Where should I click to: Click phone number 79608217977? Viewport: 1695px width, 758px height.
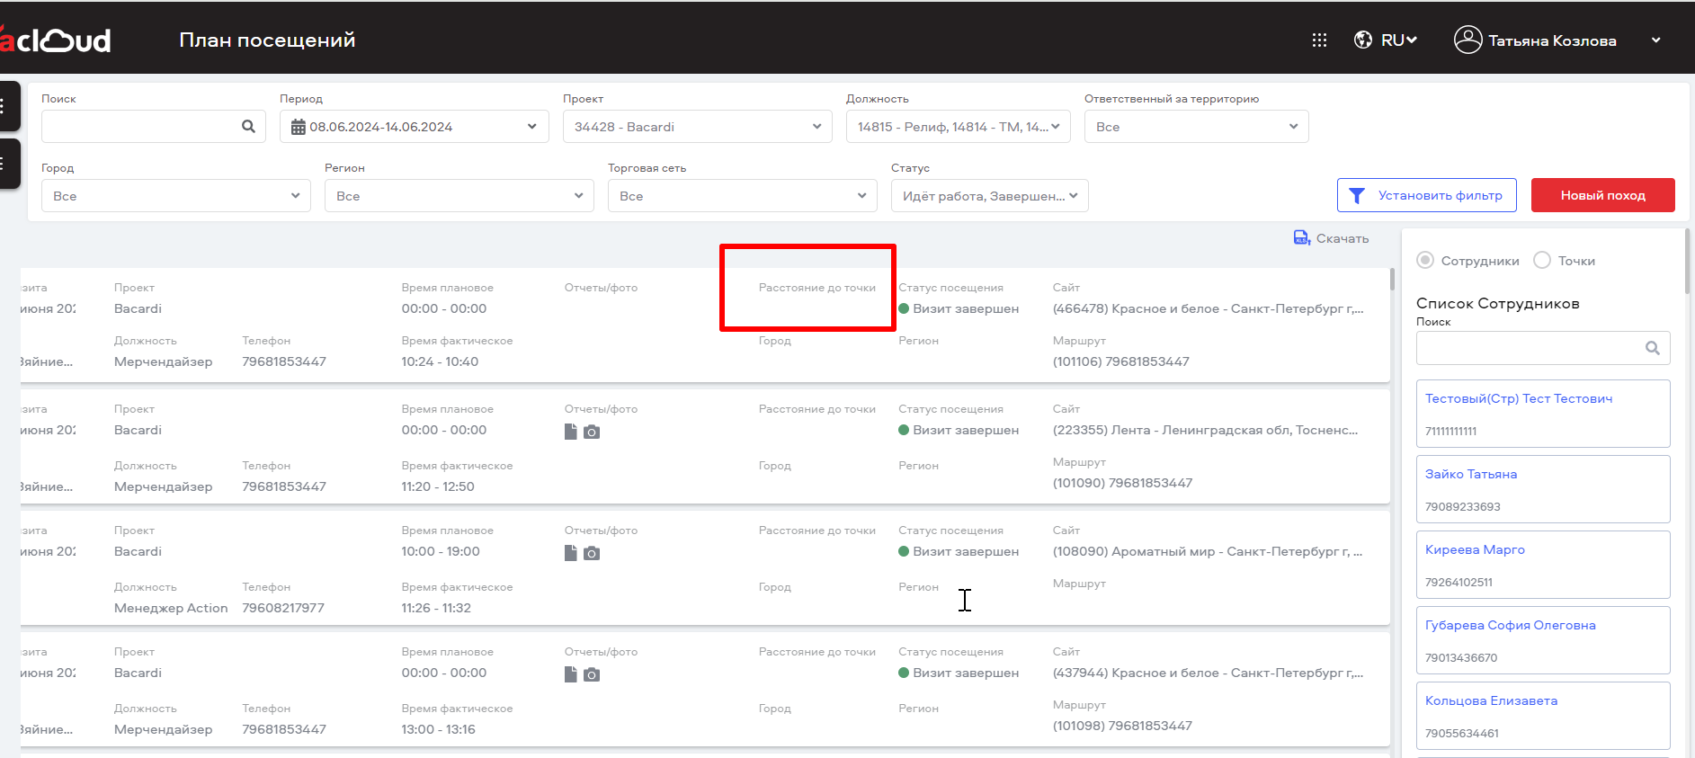[283, 608]
